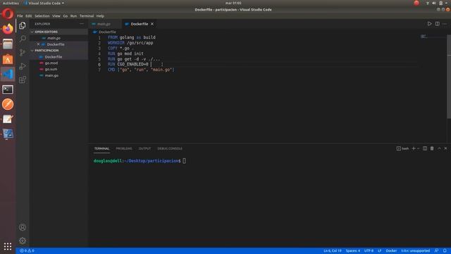Open Files manager from the dock
The width and height of the screenshot is (451, 254).
8,44
